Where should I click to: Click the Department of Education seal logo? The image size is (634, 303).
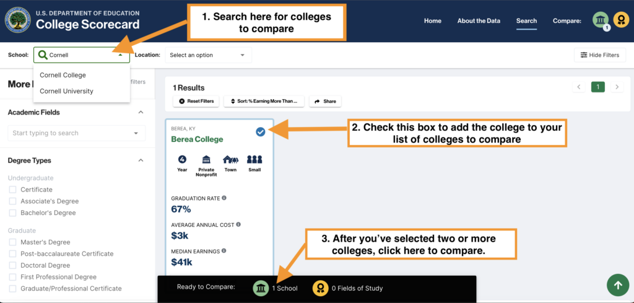18,20
